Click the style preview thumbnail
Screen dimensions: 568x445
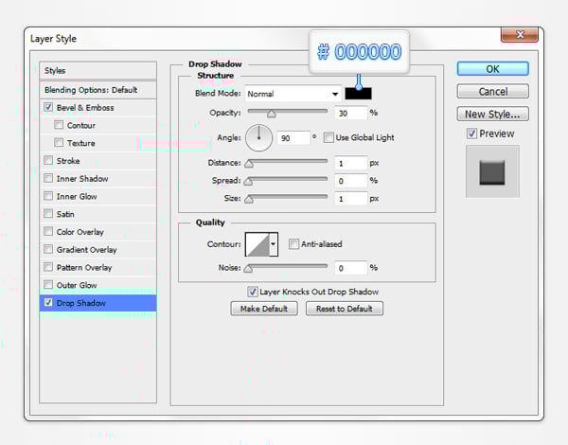pos(492,171)
